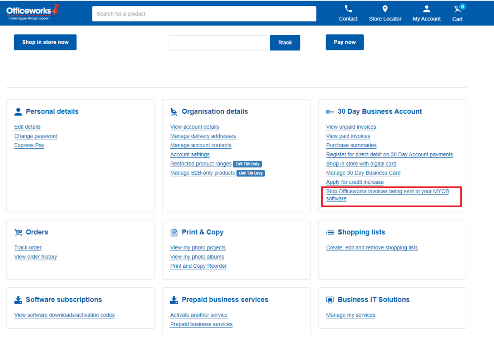Click the Shopping lists icon
Screen dimensions: 494x342
click(330, 233)
